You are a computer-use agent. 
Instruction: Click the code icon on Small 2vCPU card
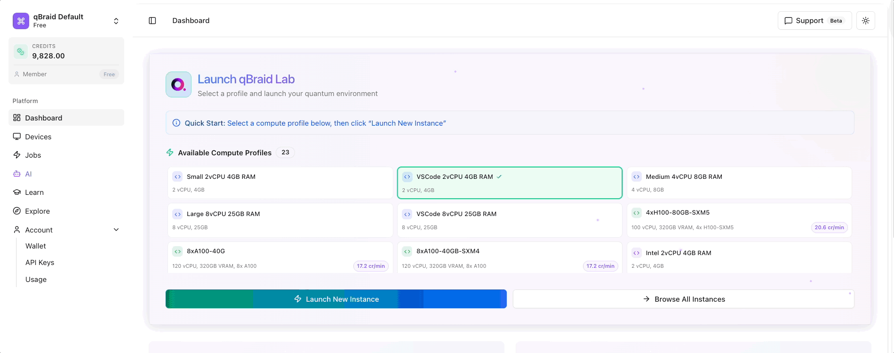pyautogui.click(x=177, y=176)
